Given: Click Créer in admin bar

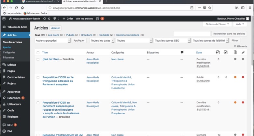Looking at the screenshot, I should tap(68, 19).
